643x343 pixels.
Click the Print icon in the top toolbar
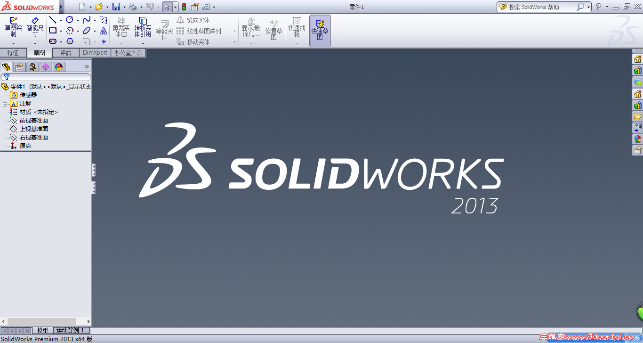coord(133,7)
